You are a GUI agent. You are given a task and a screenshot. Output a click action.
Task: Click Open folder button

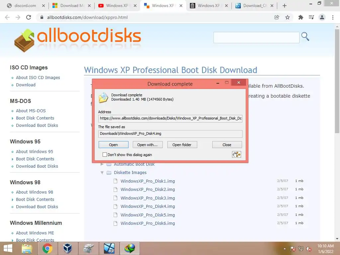[182, 145]
